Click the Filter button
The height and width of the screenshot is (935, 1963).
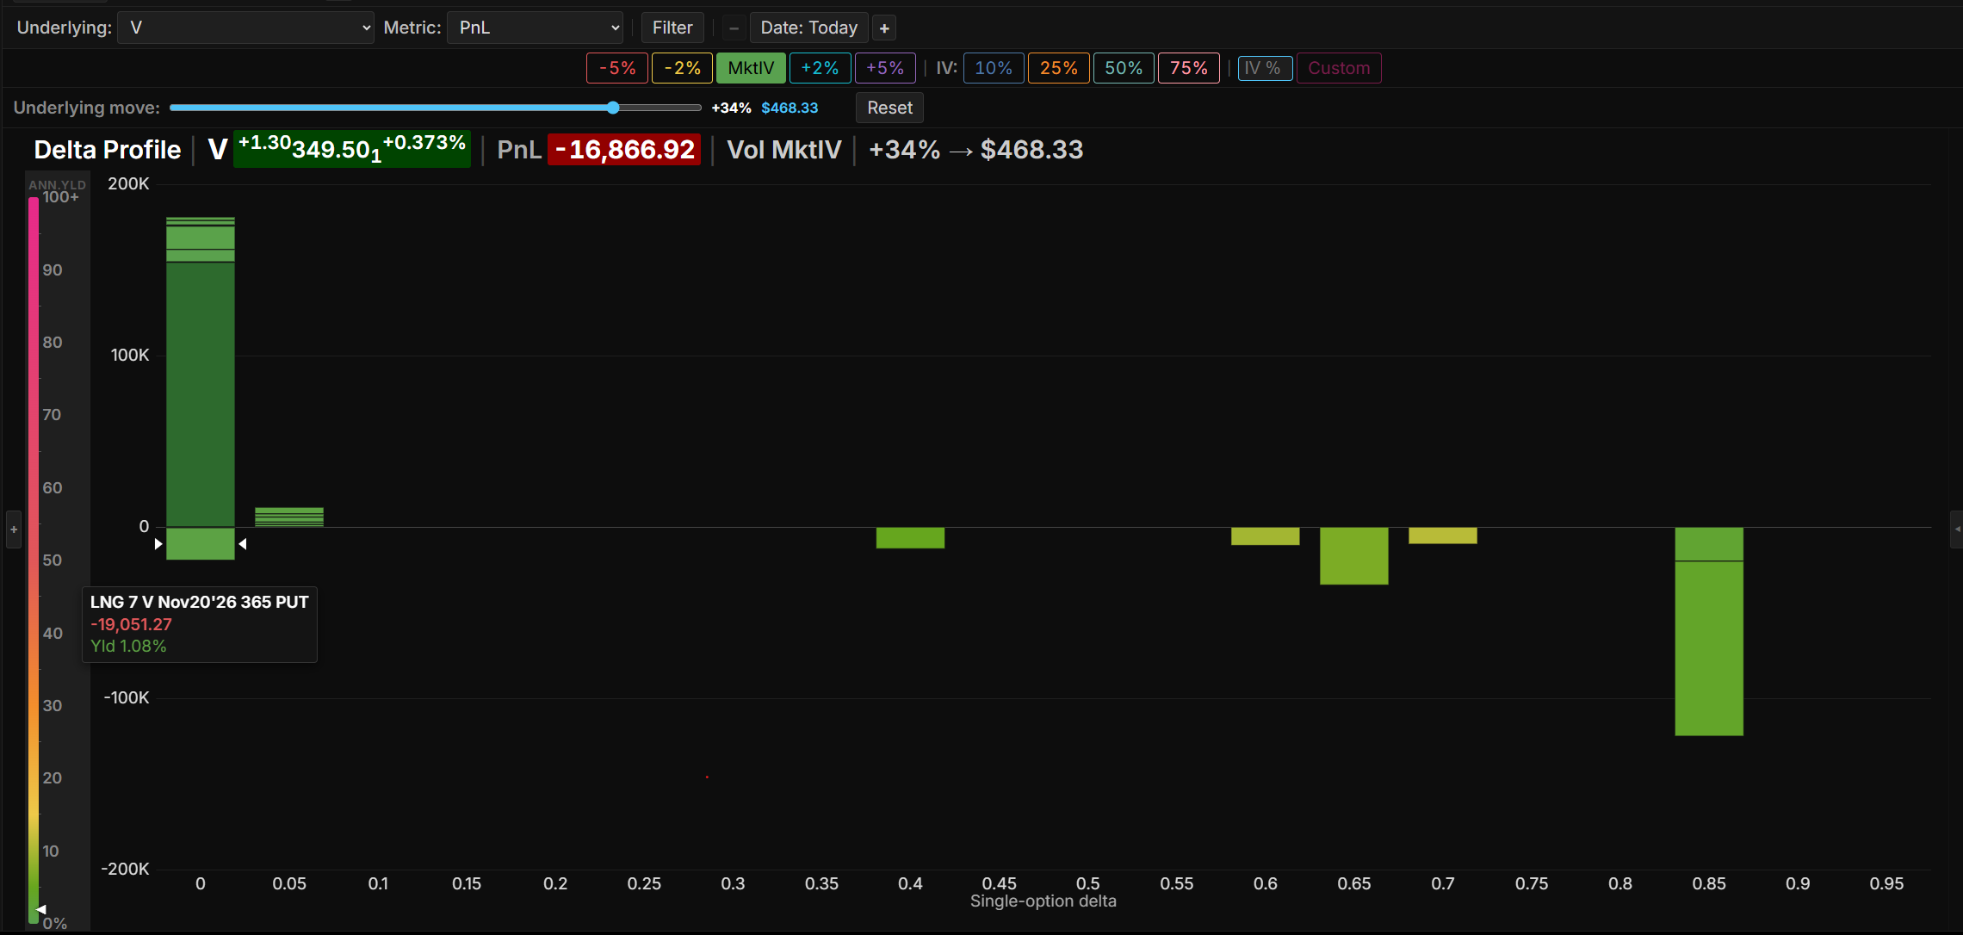pos(672,28)
